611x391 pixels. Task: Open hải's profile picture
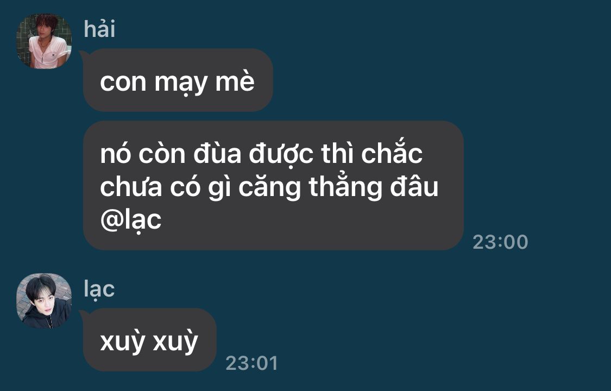(x=43, y=41)
